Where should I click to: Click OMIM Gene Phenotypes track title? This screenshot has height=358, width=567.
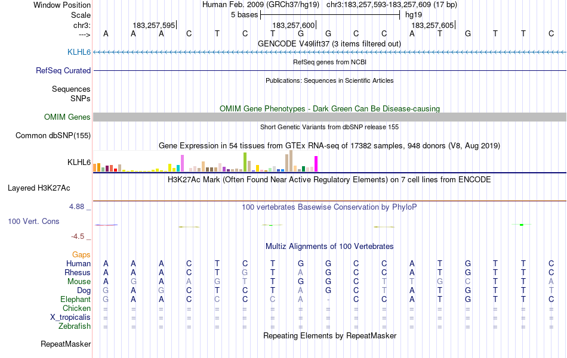[x=329, y=108]
